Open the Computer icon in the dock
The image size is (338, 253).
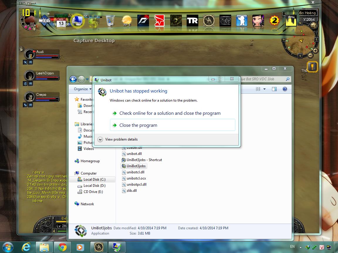click(77, 21)
